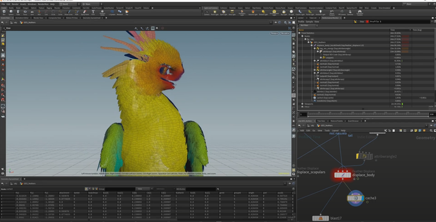
Task: Click the red record button beside Stop
Action: (x=367, y=21)
